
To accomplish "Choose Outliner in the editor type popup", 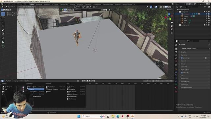I will coord(76,87).
